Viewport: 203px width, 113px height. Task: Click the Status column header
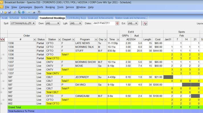click(41, 39)
